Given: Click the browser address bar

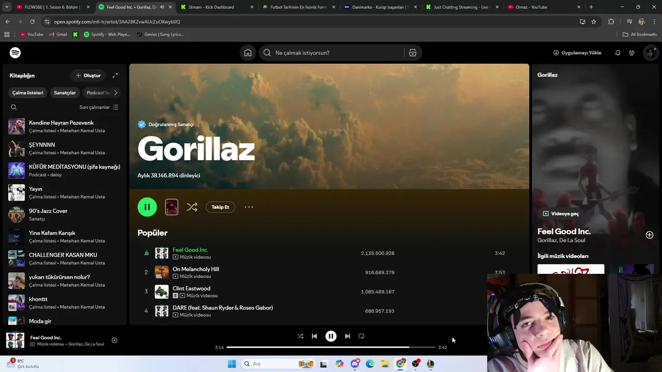Looking at the screenshot, I should pos(310,22).
